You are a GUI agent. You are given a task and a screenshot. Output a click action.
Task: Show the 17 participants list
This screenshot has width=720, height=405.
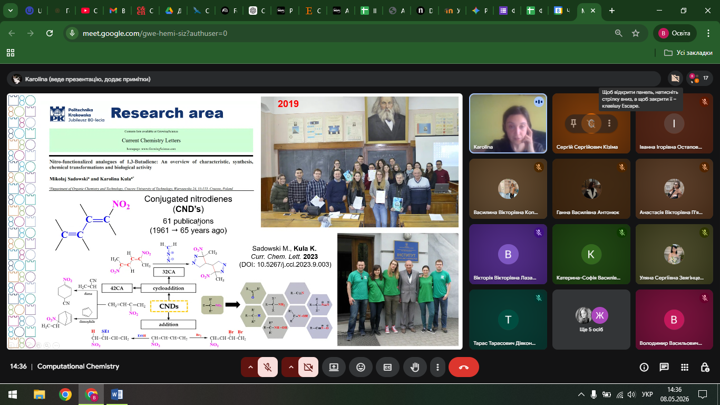[x=700, y=79]
